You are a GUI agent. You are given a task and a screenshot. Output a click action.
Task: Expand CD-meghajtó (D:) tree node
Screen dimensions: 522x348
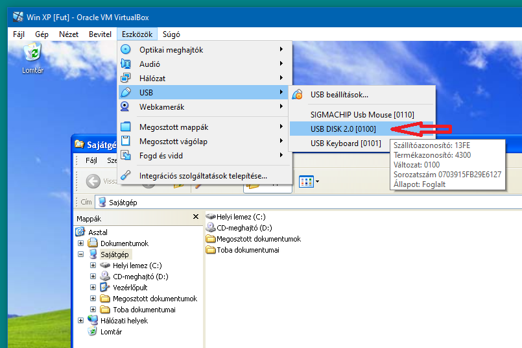(93, 276)
